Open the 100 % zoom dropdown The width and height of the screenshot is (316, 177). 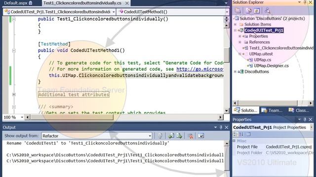tap(22, 117)
